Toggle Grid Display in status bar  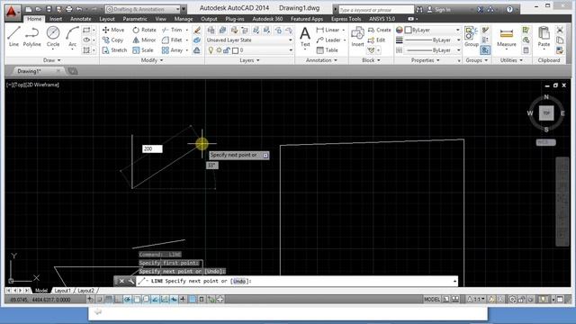click(x=109, y=300)
